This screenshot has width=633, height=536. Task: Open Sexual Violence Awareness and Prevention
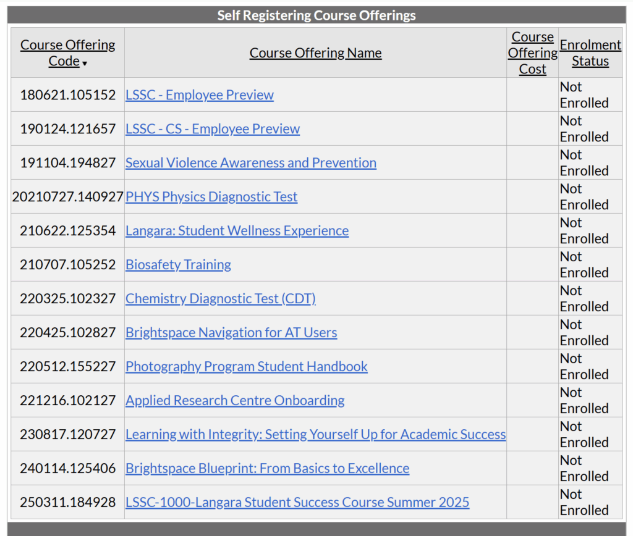pos(251,162)
